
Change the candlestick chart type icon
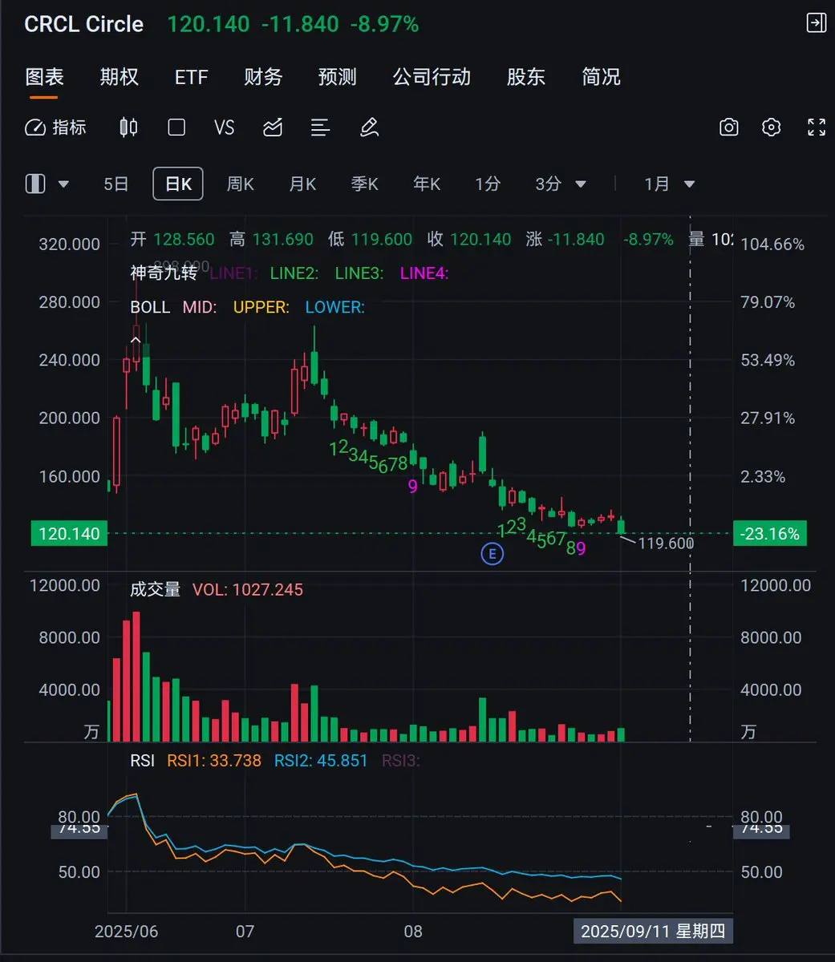tap(128, 127)
